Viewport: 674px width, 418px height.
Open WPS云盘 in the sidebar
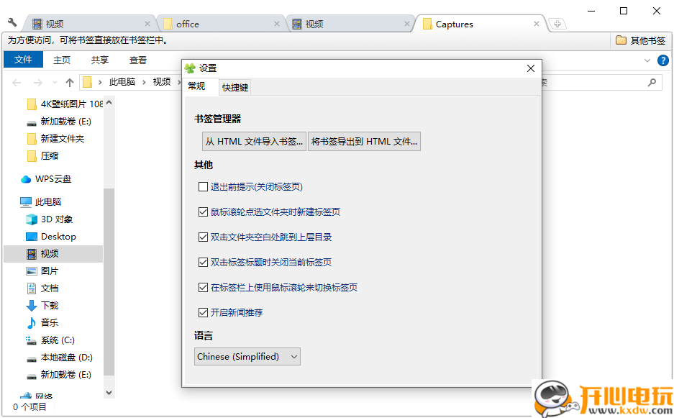[45, 179]
